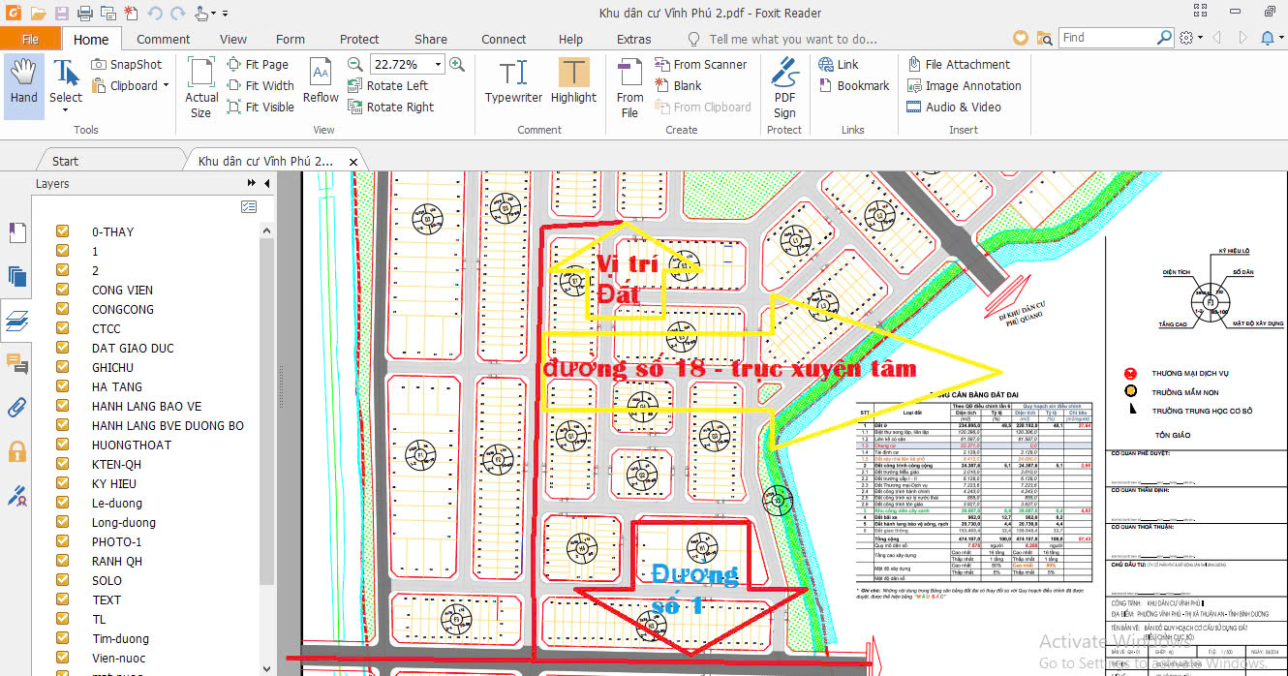Click the Tell me what you want field

click(x=792, y=39)
